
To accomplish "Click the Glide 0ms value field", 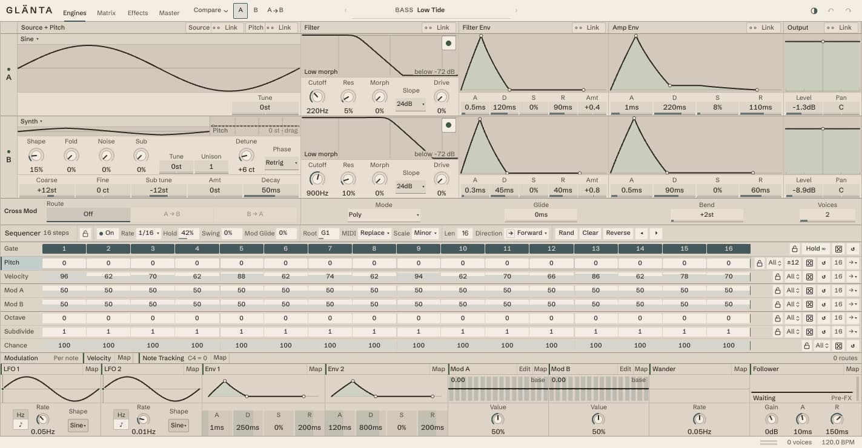I will 541,215.
